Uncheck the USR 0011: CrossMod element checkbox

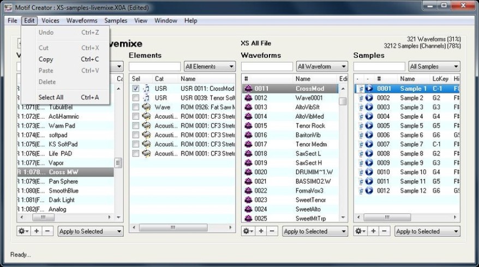[136, 88]
